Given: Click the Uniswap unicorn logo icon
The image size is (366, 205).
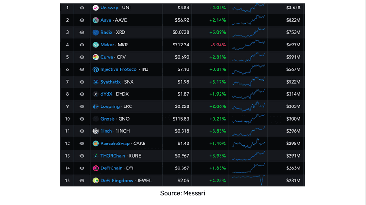Looking at the screenshot, I should (x=96, y=8).
